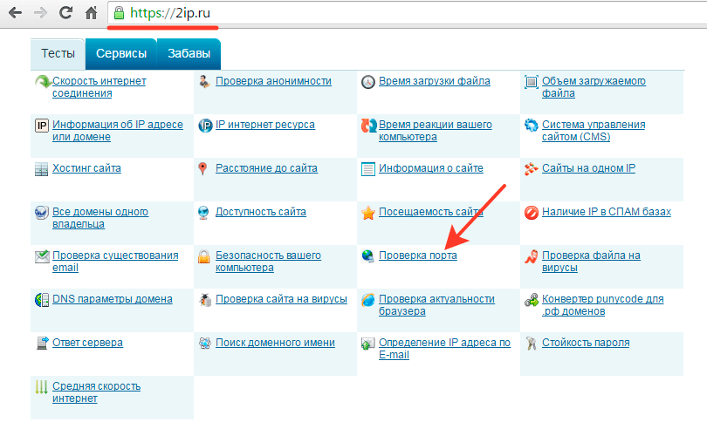The height and width of the screenshot is (429, 707).
Task: Click the Стойкость пароля link
Action: pyautogui.click(x=585, y=343)
